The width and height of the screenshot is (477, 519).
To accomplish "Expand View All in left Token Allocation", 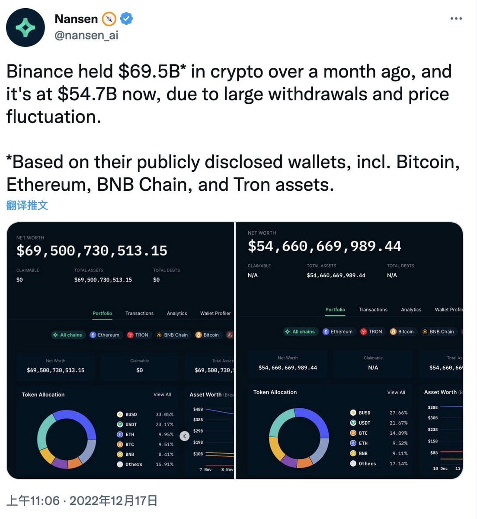I will pos(162,394).
